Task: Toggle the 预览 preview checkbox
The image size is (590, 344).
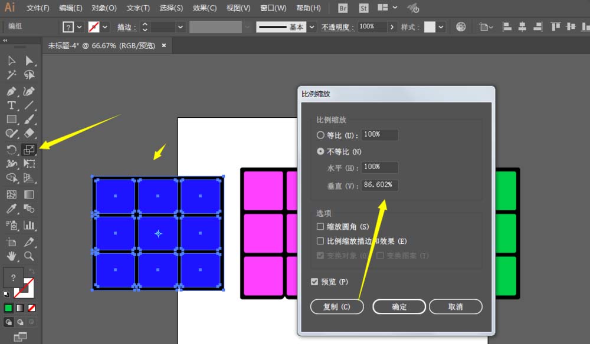Action: tap(314, 282)
